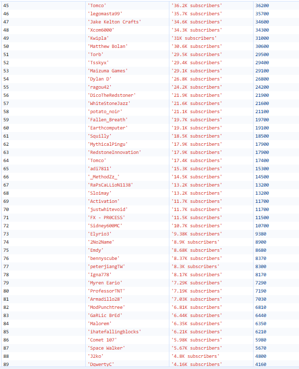Click the numeric value 35700
This screenshot has width=299, height=369.
(262, 14)
